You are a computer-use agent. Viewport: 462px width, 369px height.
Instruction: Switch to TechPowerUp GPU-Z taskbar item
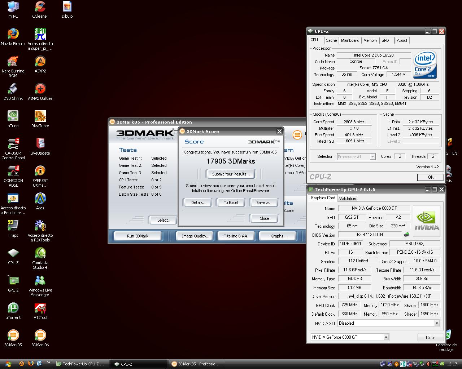81,364
